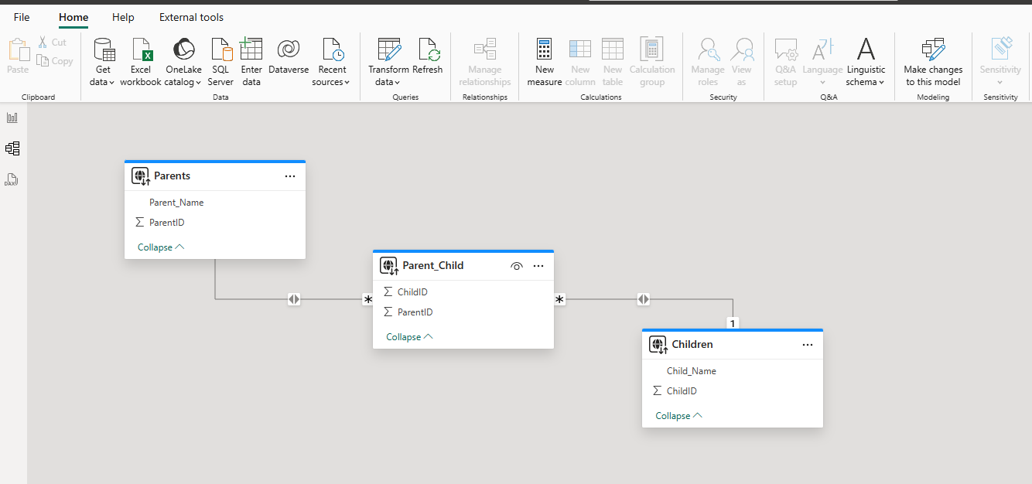Select the Home ribbon tab

[x=73, y=17]
